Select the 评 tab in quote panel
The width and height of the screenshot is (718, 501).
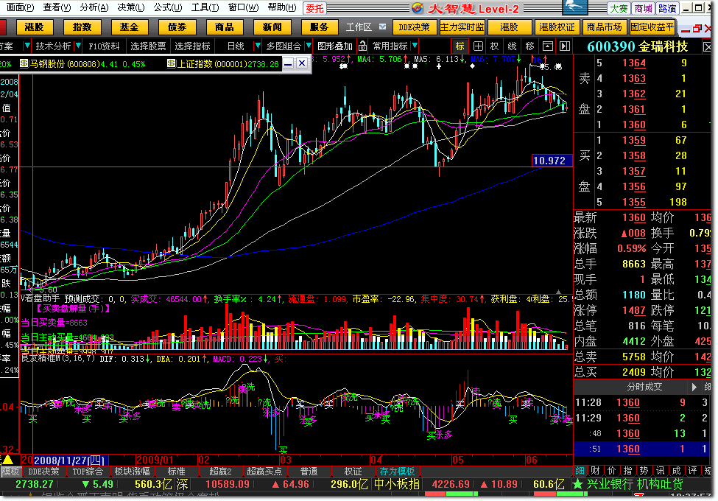click(x=692, y=470)
